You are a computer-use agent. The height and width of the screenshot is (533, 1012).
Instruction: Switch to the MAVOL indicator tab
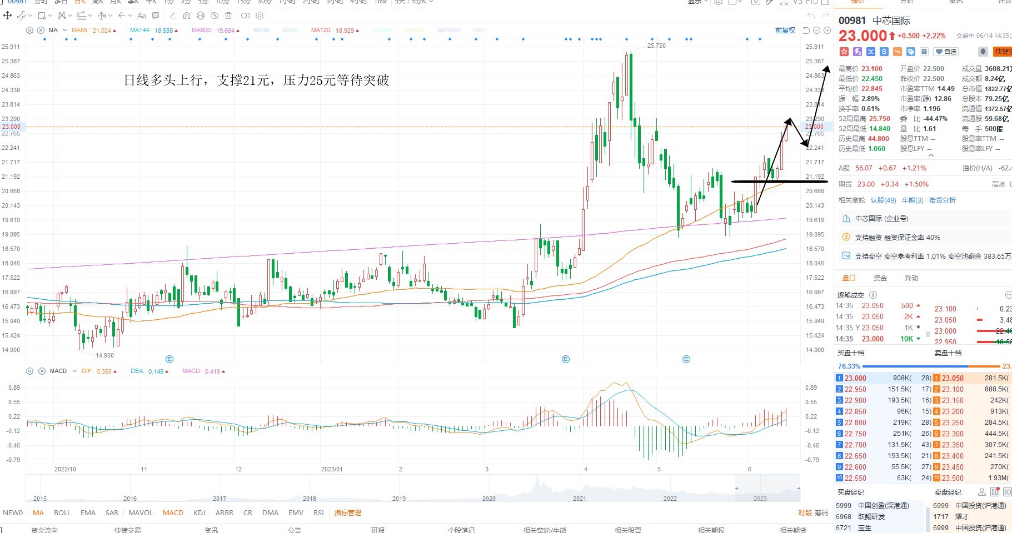click(141, 513)
